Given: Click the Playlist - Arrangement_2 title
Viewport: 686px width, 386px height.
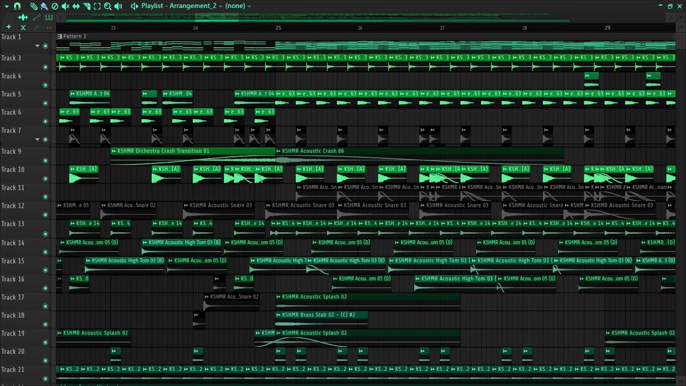Looking at the screenshot, I should pyautogui.click(x=179, y=6).
